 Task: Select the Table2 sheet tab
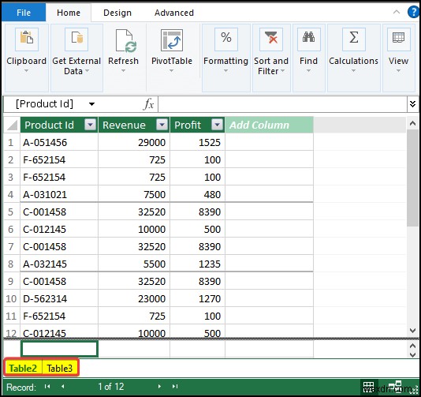pos(23,368)
